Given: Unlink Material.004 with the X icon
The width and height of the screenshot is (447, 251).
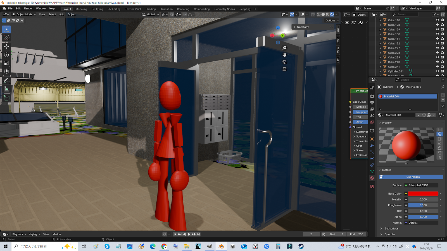Looking at the screenshot, I should pos(434,115).
